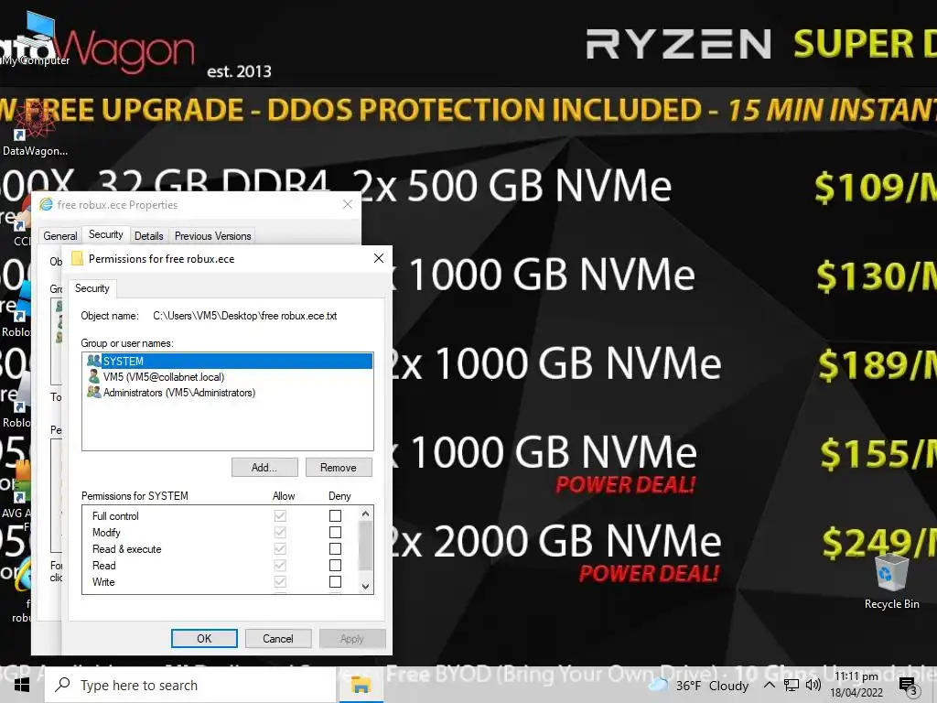Open File Explorer from taskbar
The image size is (937, 703).
point(361,685)
